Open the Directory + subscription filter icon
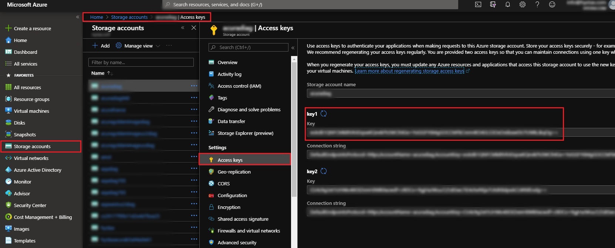 pyautogui.click(x=493, y=5)
